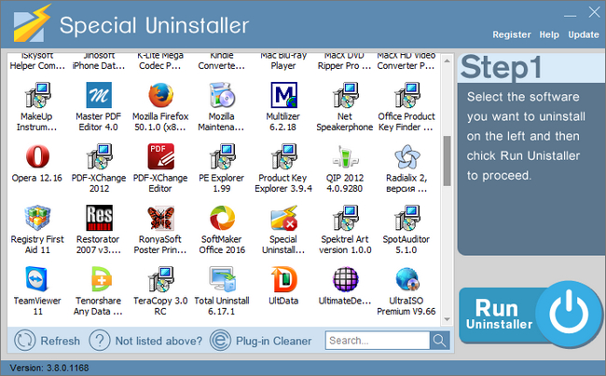Select Product Key Explorer 3.9.4 icon
The width and height of the screenshot is (606, 376).
click(283, 156)
